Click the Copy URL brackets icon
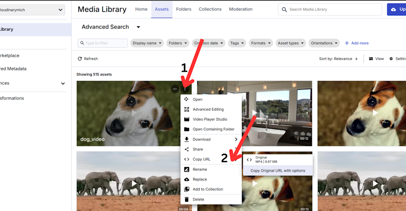Image resolution: width=406 pixels, height=211 pixels. point(186,159)
